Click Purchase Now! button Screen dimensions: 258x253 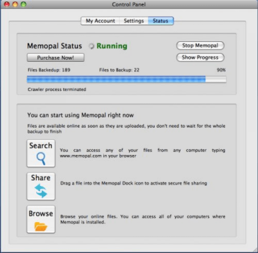(x=55, y=57)
